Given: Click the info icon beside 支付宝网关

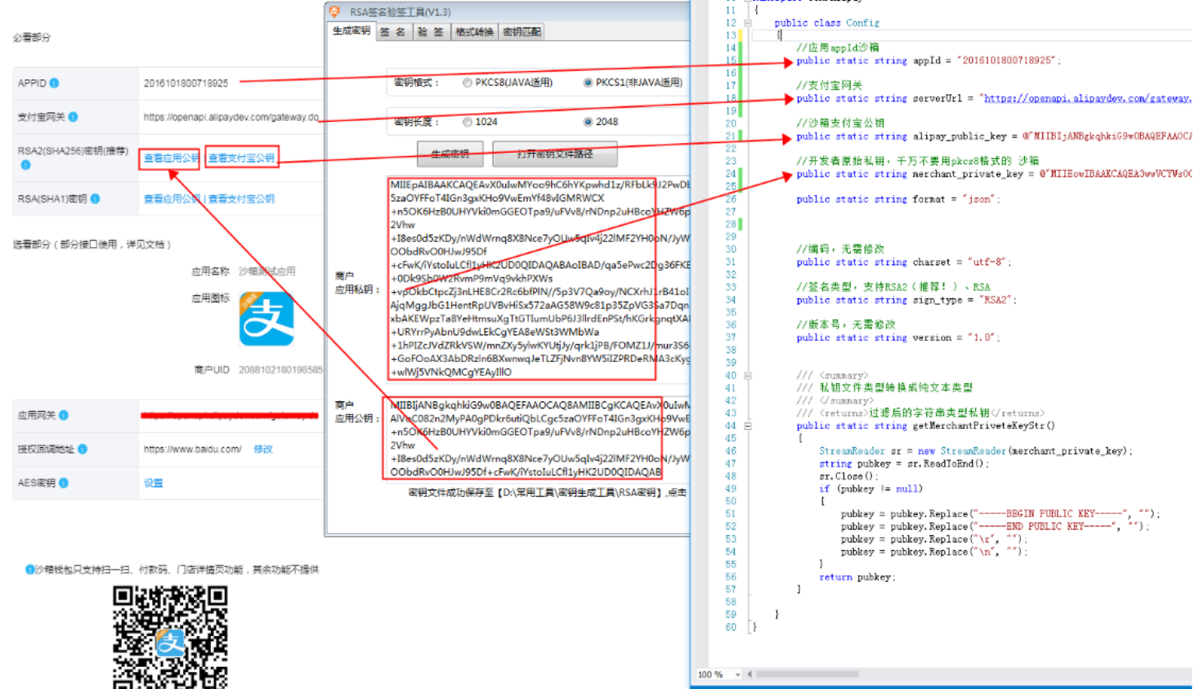Looking at the screenshot, I should (73, 117).
